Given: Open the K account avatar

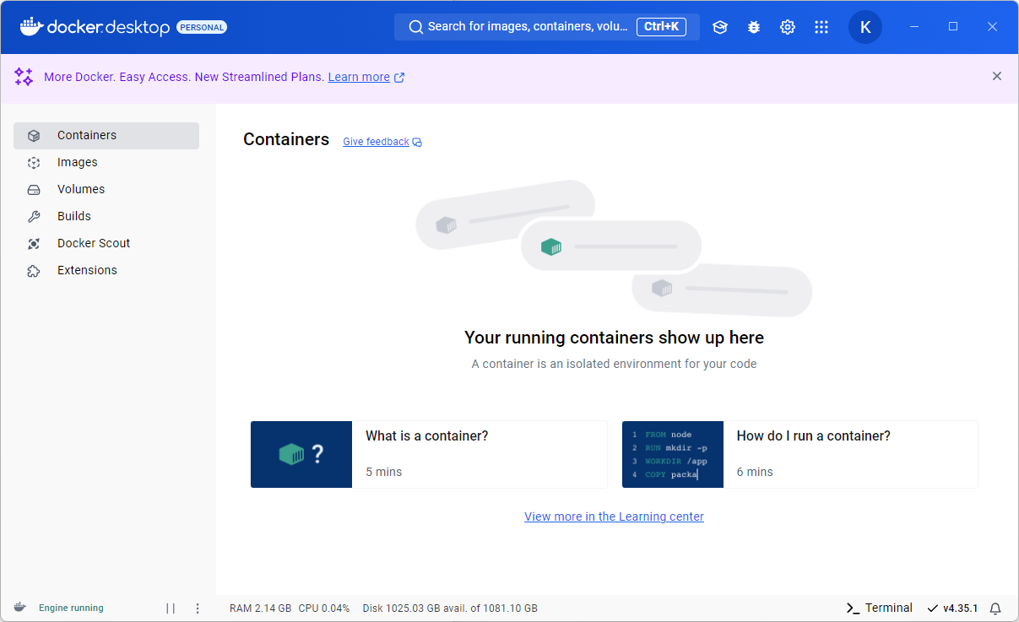Looking at the screenshot, I should [x=865, y=27].
